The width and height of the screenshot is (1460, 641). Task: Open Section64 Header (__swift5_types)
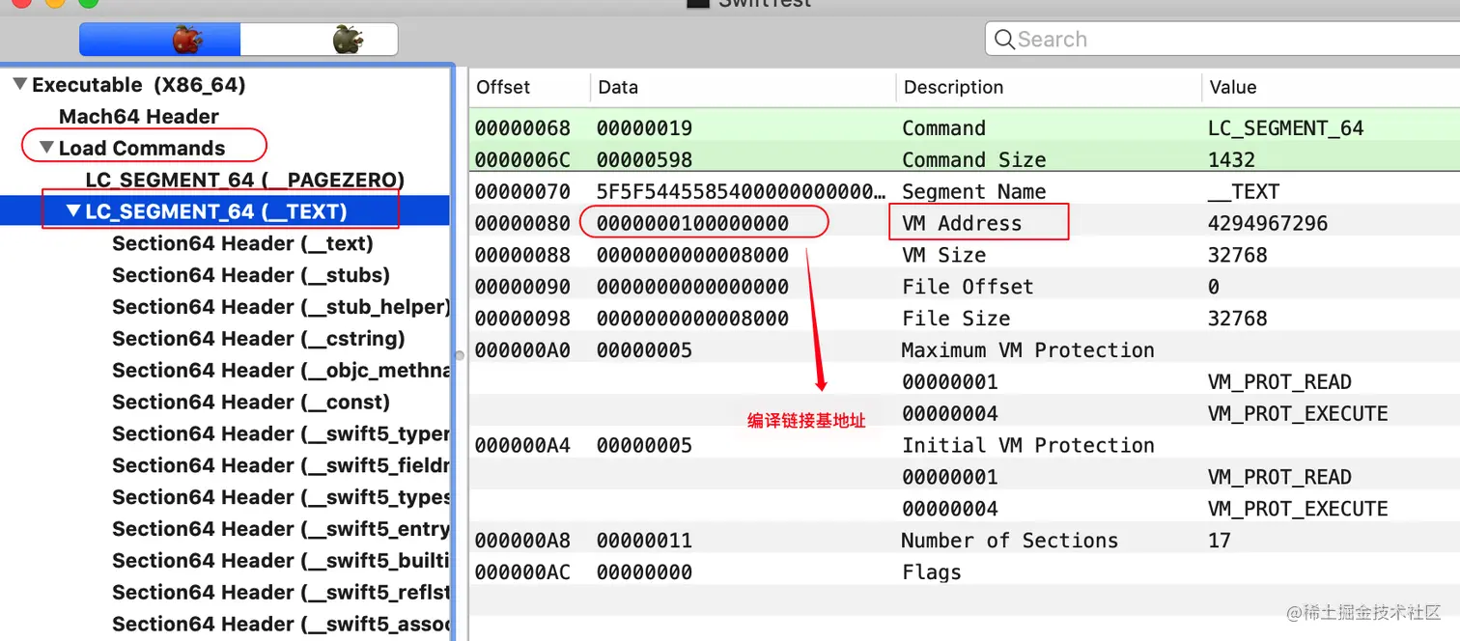[281, 498]
